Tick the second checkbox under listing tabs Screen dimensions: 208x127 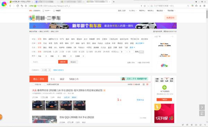45,84
